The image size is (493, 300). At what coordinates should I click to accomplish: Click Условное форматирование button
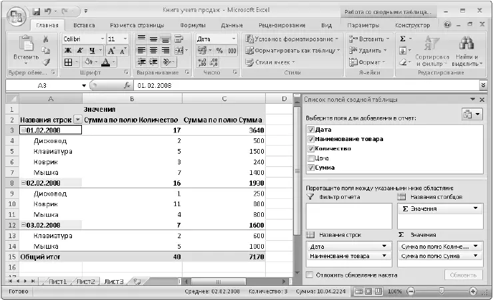(292, 39)
